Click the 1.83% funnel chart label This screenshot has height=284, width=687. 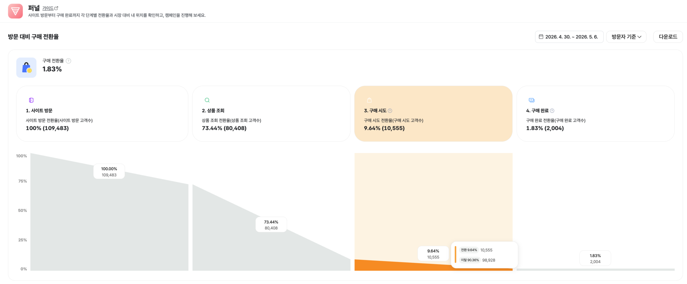[x=595, y=258]
